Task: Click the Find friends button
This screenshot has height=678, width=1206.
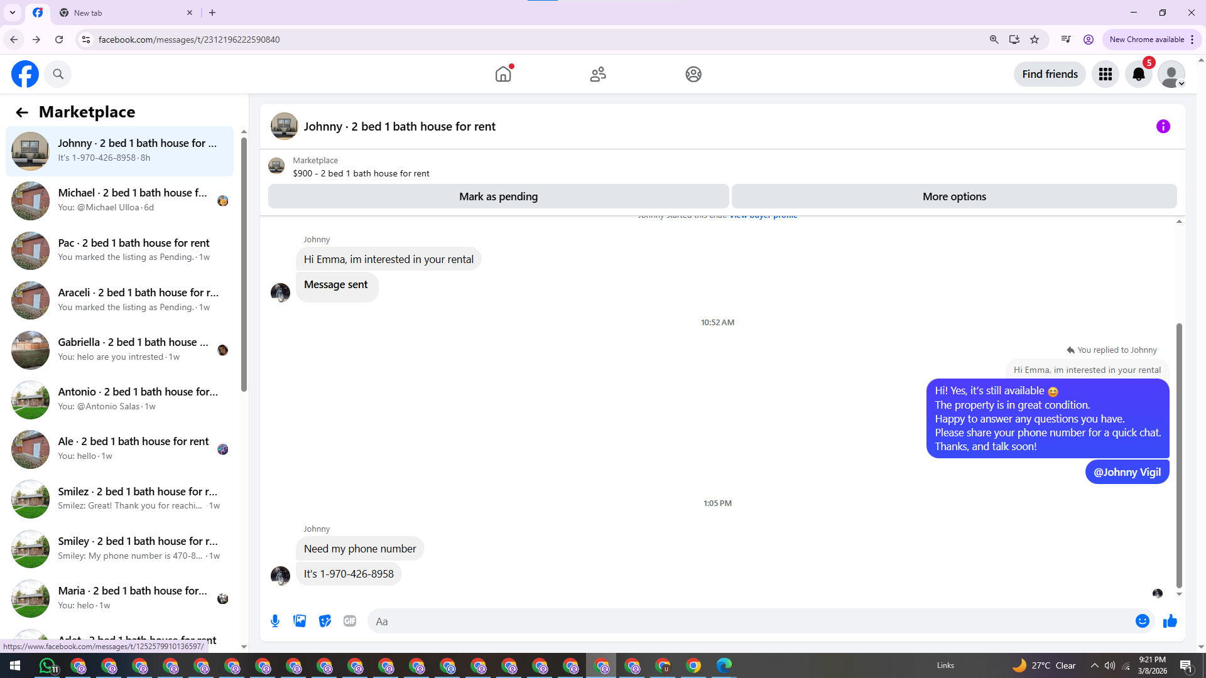Action: coord(1049,74)
